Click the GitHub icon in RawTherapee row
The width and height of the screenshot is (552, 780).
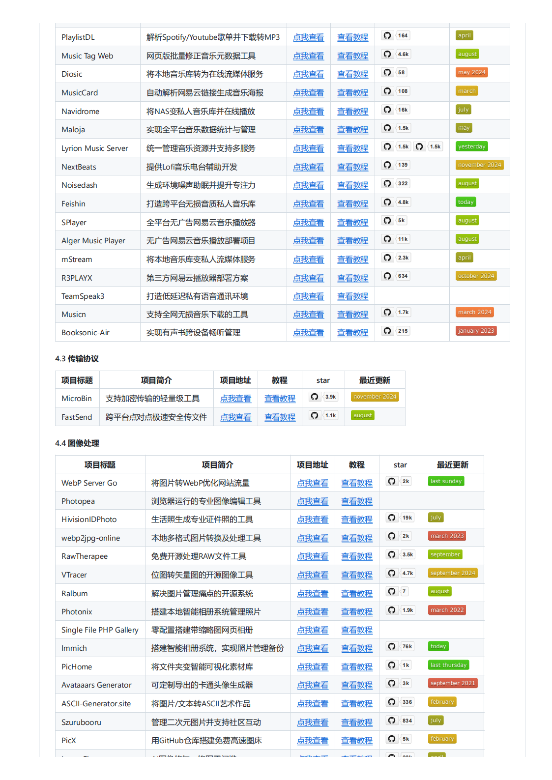pyautogui.click(x=391, y=554)
